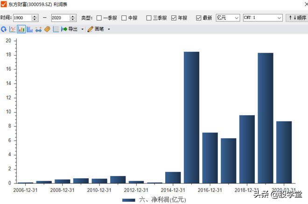The height and width of the screenshot is (204, 308).
Task: Click the 导出 export button
Action: pyautogui.click(x=69, y=29)
